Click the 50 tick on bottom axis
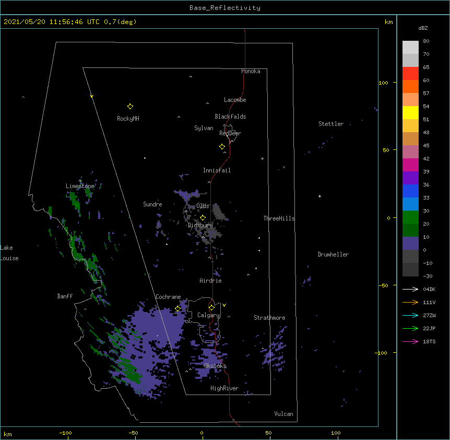 click(268, 433)
